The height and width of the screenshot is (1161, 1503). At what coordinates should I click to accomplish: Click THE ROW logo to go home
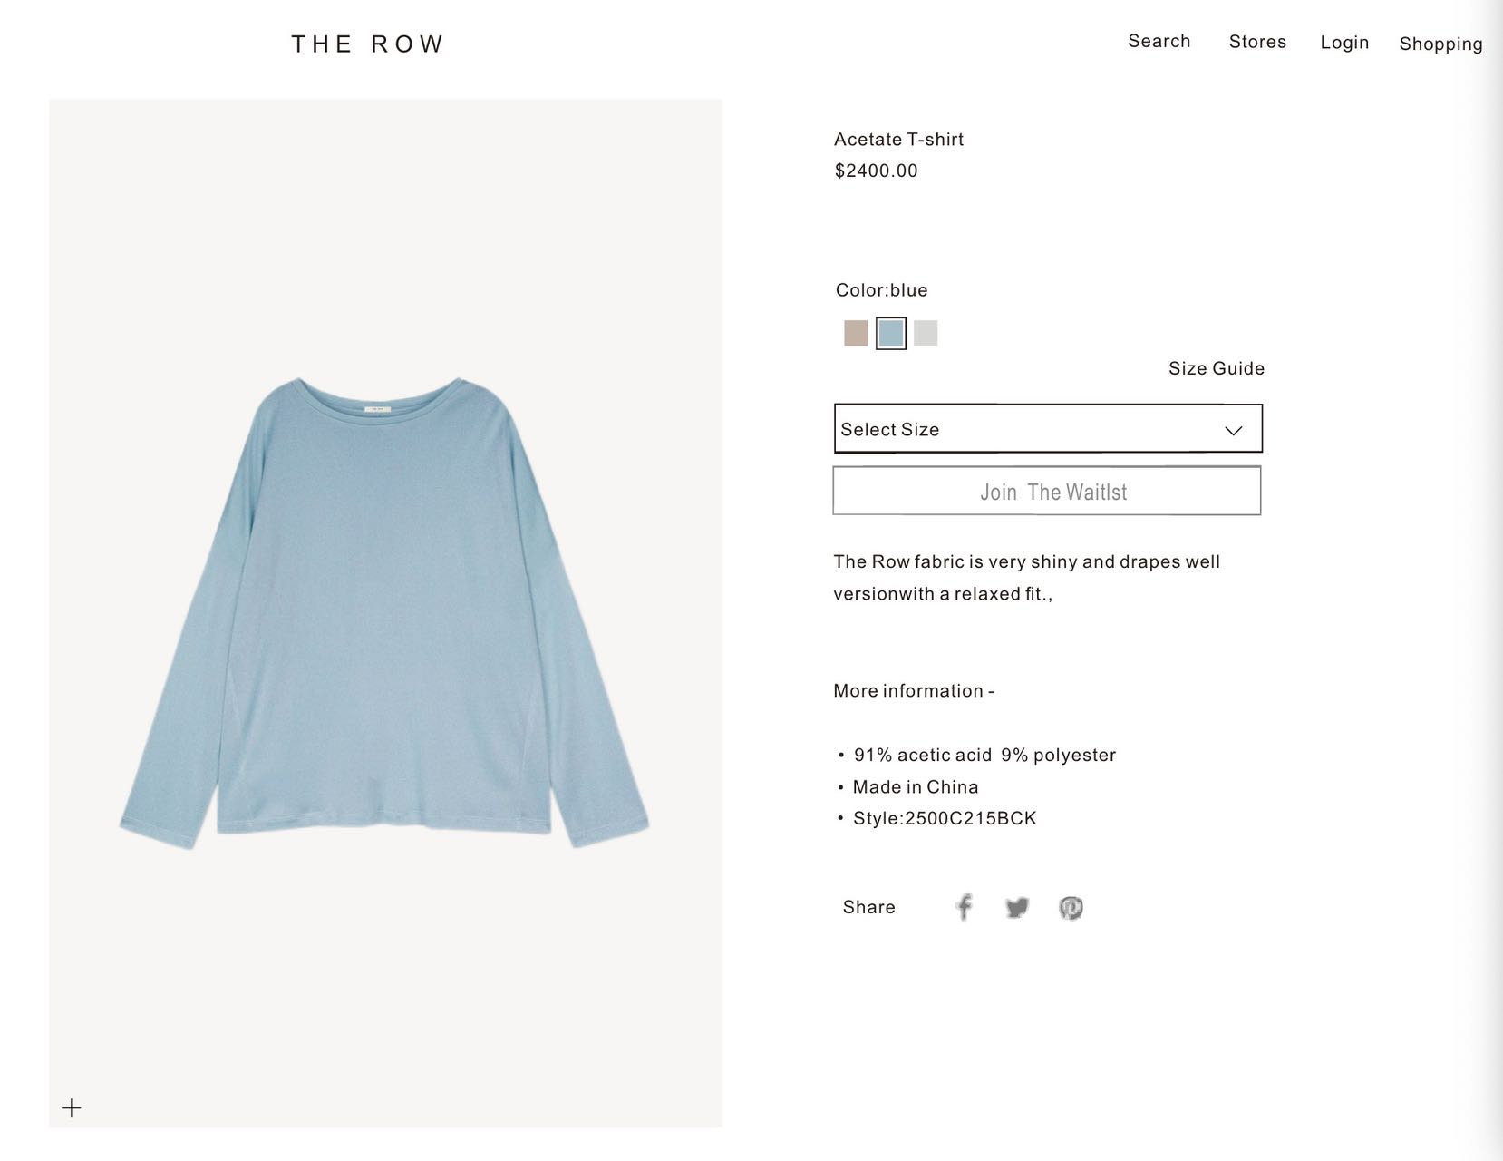367,44
